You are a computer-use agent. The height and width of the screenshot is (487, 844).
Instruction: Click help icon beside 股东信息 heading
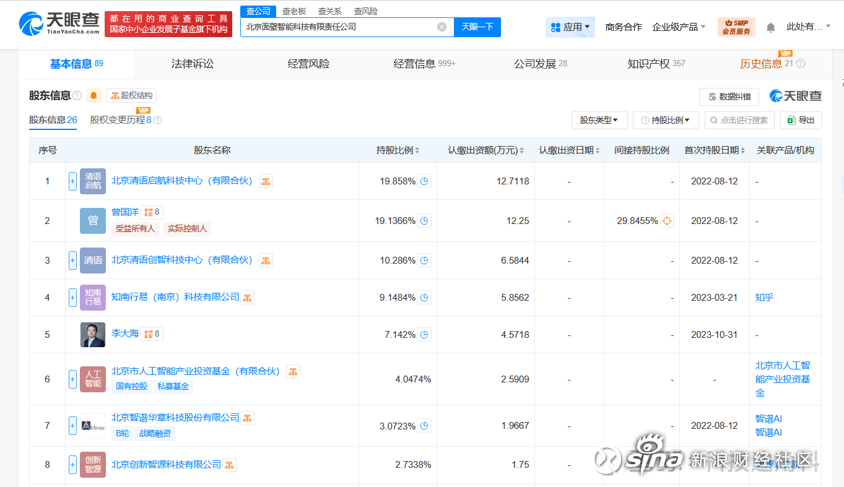(77, 95)
